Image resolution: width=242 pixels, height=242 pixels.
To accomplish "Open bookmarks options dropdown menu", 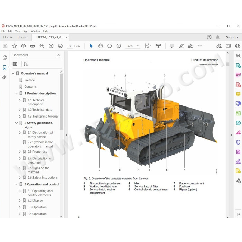I will [x=16, y=64].
